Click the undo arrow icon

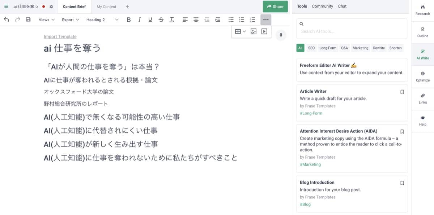(x=7, y=19)
